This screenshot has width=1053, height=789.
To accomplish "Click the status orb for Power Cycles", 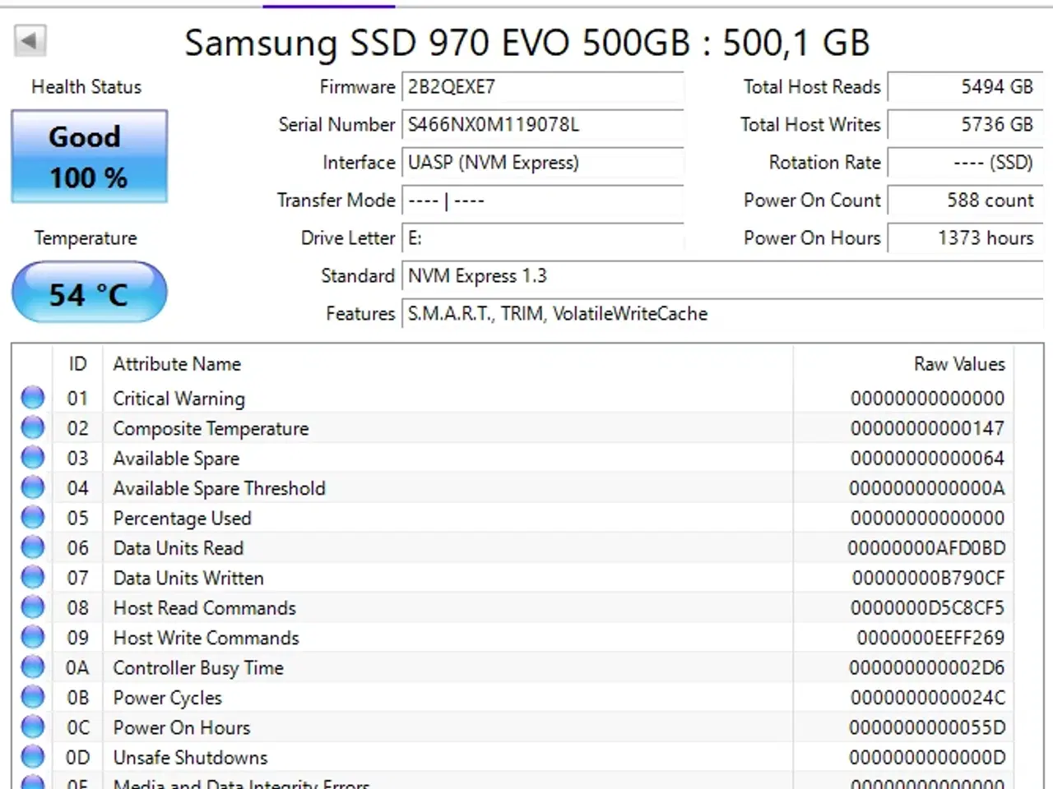I will coord(33,697).
